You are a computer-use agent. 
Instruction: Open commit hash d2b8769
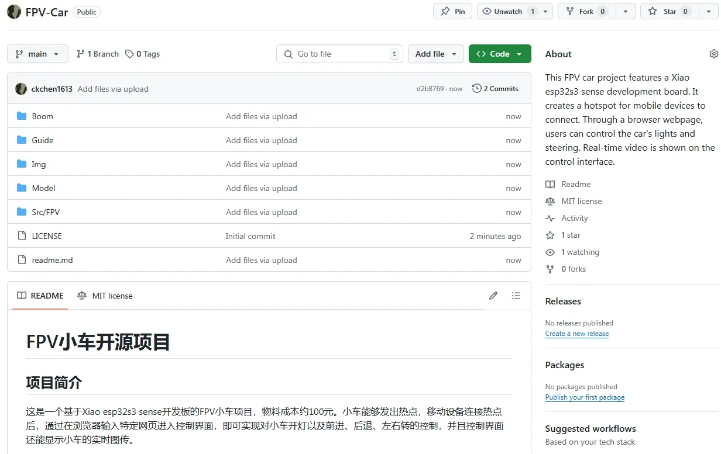(430, 89)
